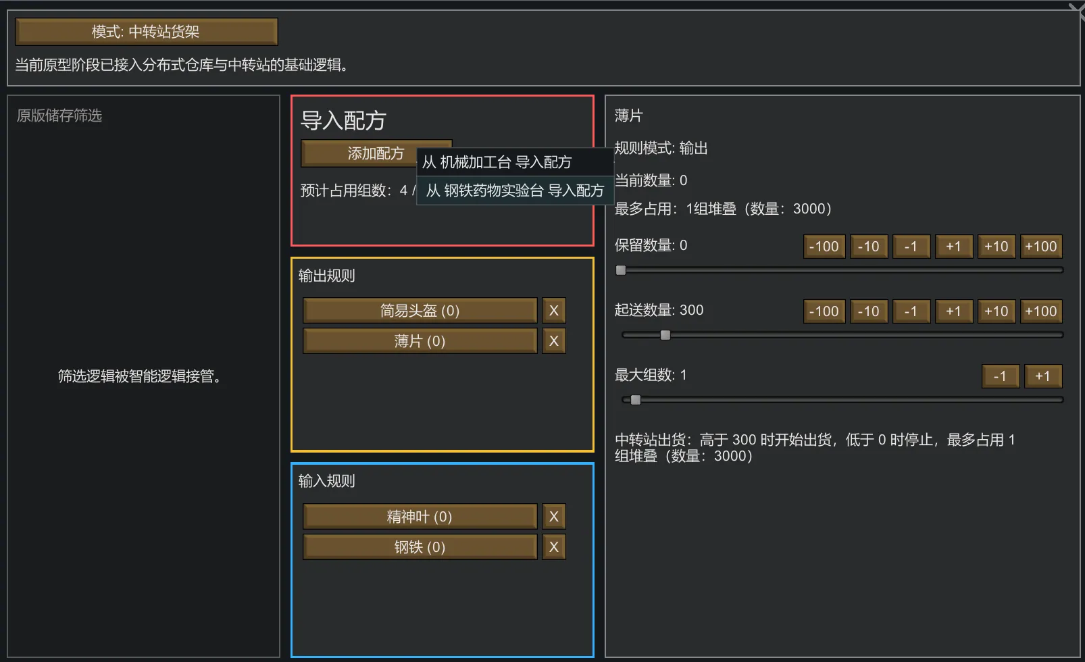1085x662 pixels.
Task: Select the 薄片 (0) output rule
Action: click(x=420, y=341)
